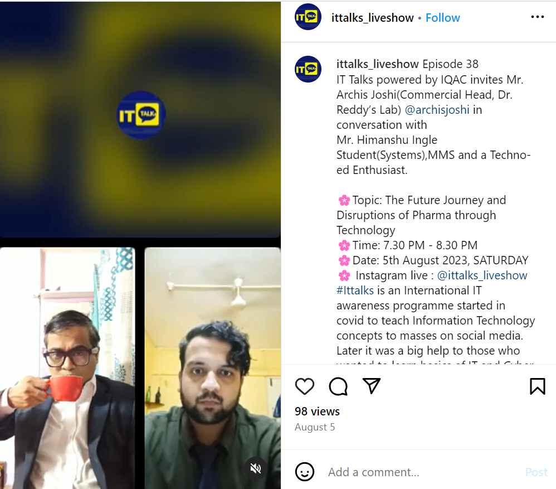Viewport: 556px width, 489px height.
Task: Click the August 5 post date
Action: coord(315,427)
